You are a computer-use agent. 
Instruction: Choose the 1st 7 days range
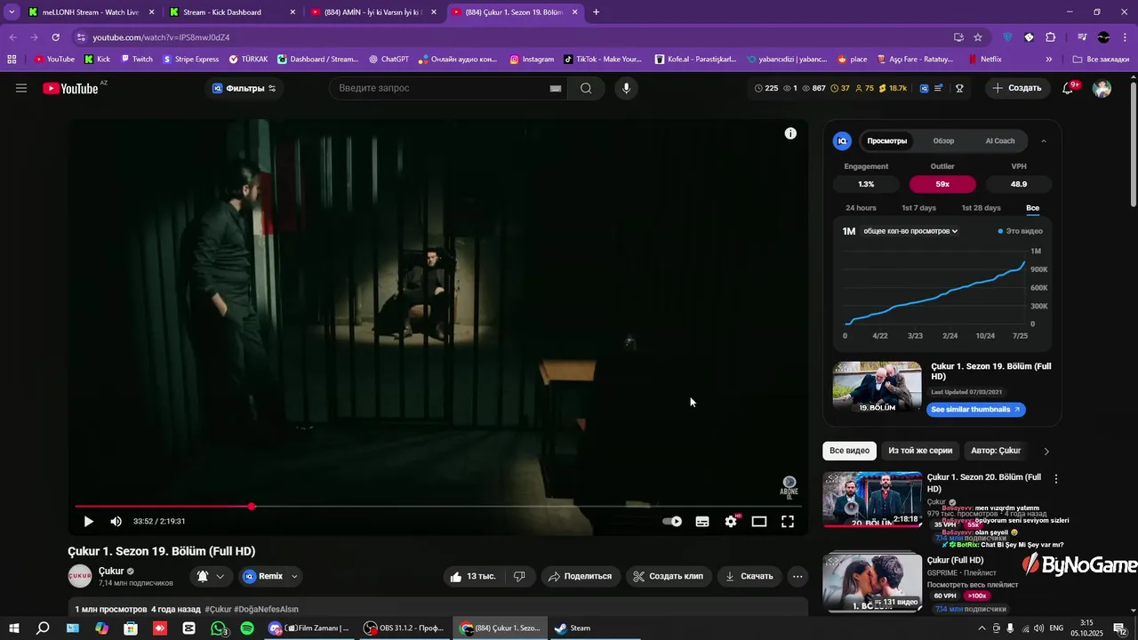918,208
